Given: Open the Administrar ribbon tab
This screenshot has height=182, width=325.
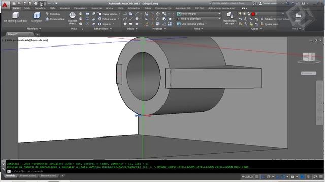Looking at the screenshot, I should (x=134, y=8).
